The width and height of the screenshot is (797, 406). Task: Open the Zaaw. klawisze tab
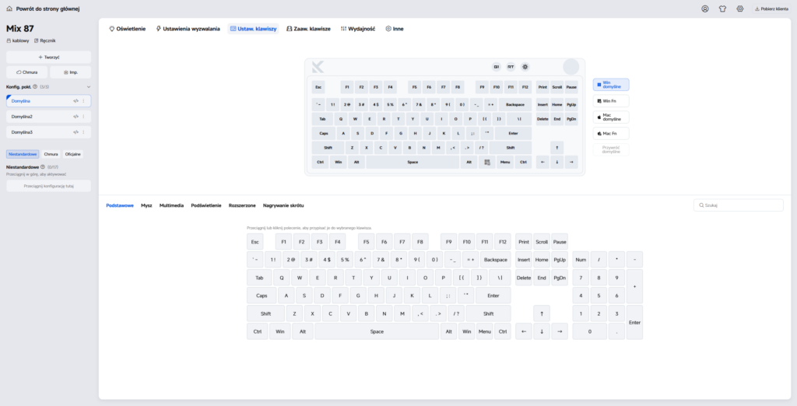click(308, 29)
